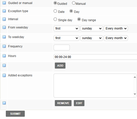This screenshot has height=119, width=137.
Task: Open From weekday 'first' ordinal dropdown
Action: click(x=66, y=28)
